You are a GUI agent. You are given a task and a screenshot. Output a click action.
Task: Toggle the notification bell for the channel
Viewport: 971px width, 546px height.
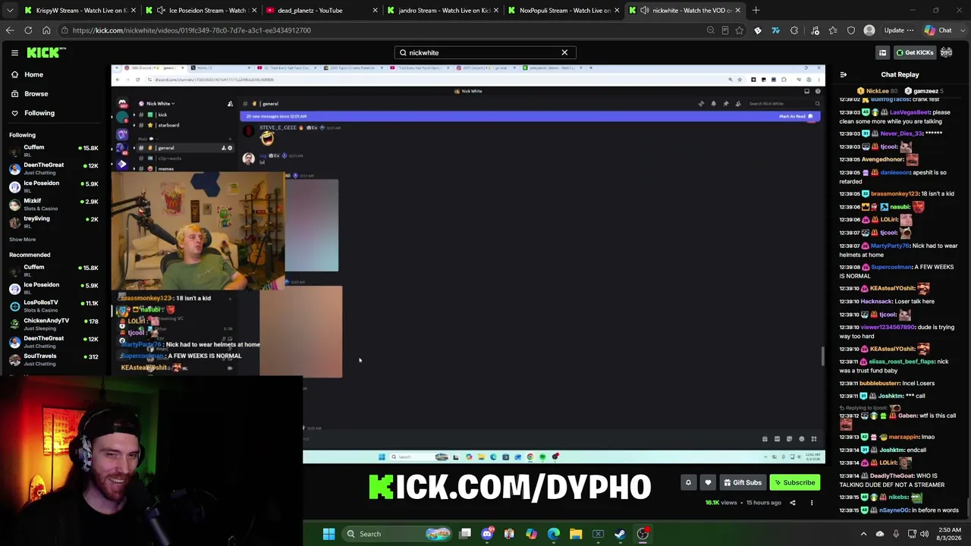688,482
